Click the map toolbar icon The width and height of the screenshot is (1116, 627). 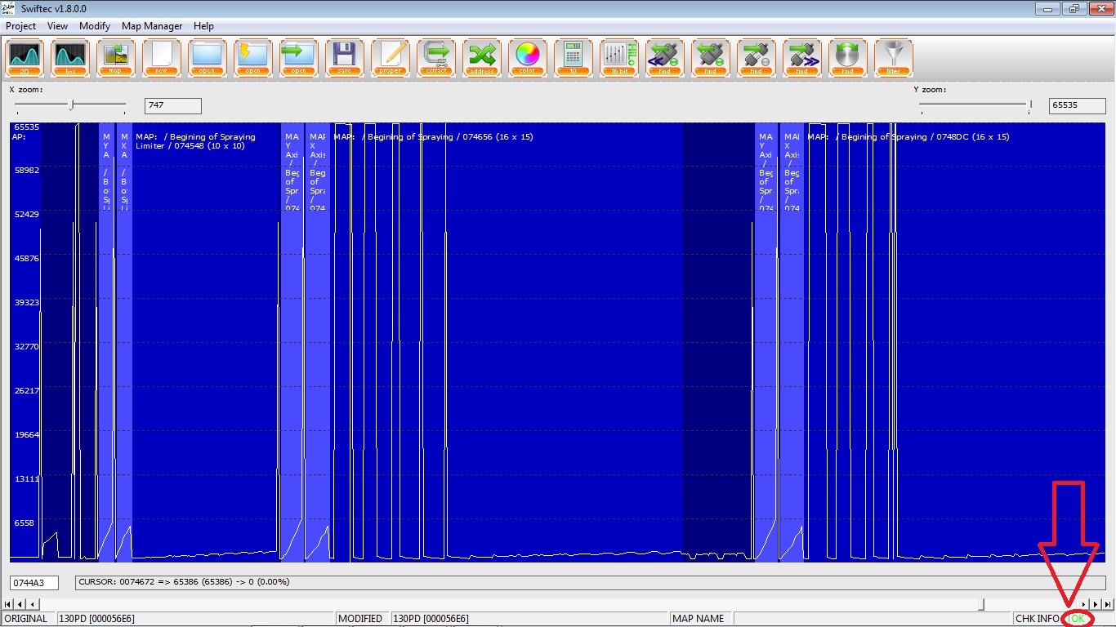click(x=116, y=57)
